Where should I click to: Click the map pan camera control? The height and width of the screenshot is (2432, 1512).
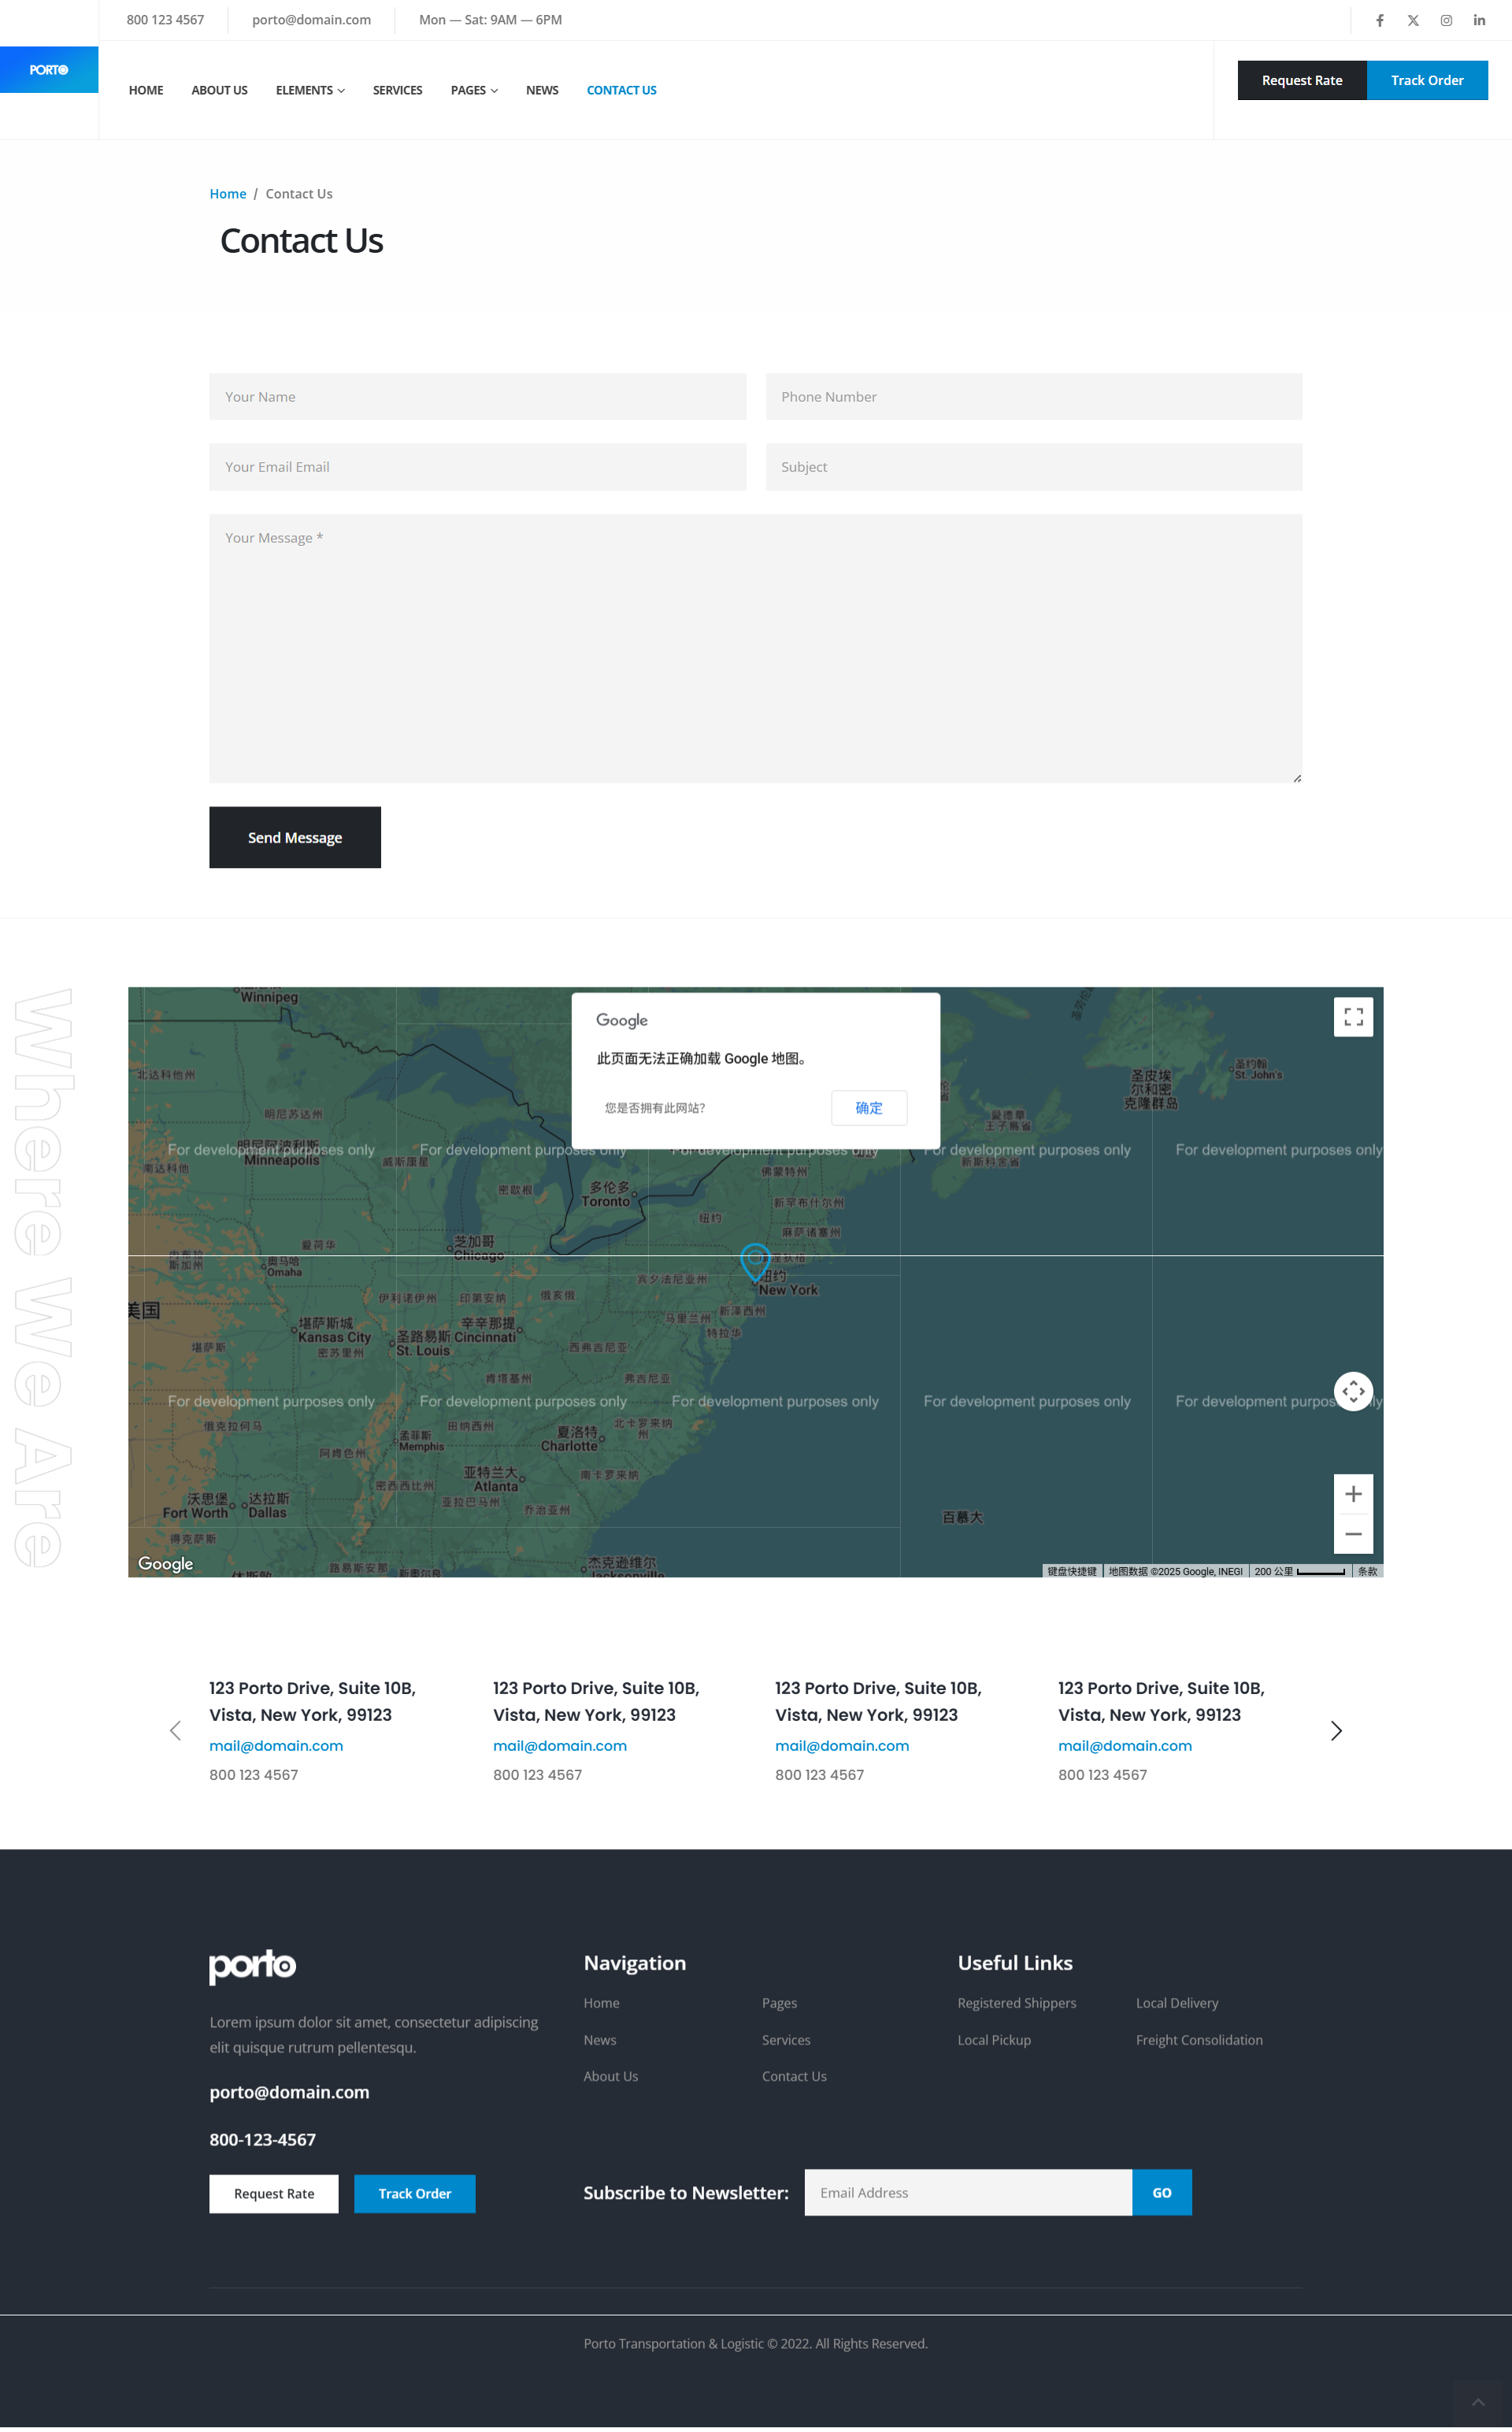pyautogui.click(x=1352, y=1391)
